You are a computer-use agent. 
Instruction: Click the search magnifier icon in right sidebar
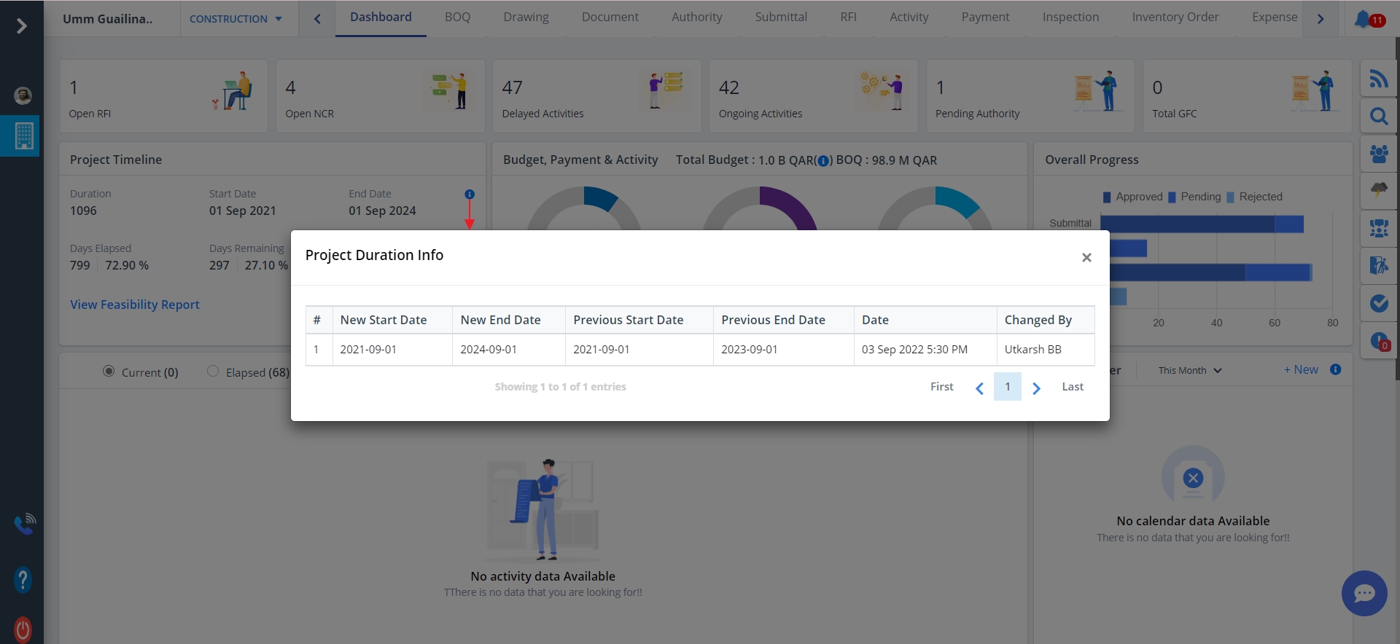pos(1378,117)
